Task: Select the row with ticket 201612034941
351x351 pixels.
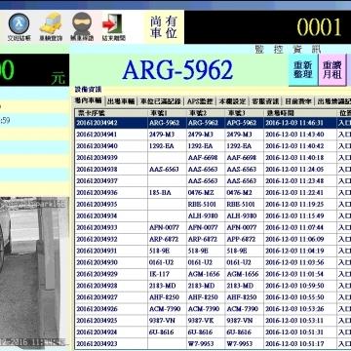Action: click(x=213, y=135)
